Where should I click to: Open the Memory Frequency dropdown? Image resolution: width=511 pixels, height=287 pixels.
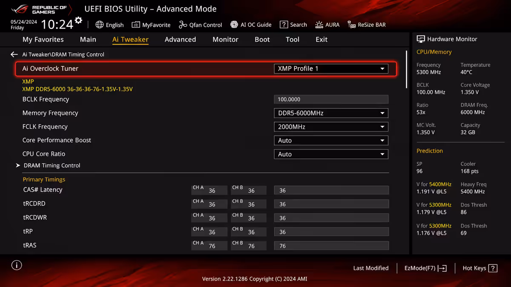331,113
